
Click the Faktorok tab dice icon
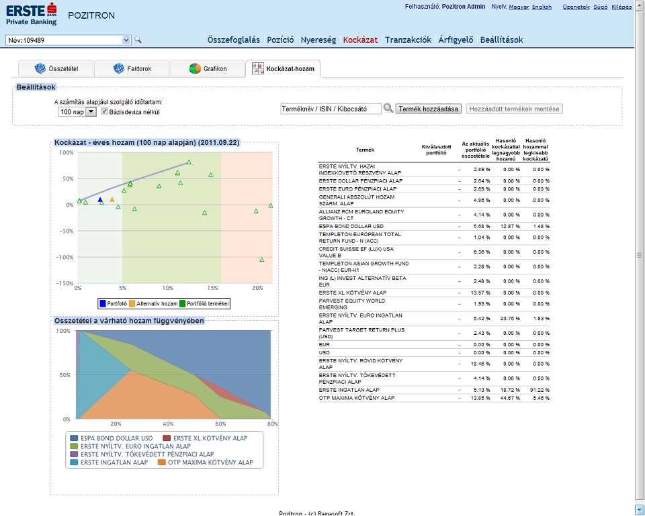118,68
